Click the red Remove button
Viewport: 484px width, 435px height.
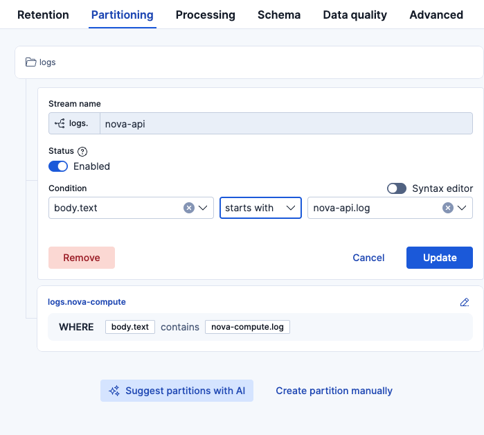[x=82, y=258]
